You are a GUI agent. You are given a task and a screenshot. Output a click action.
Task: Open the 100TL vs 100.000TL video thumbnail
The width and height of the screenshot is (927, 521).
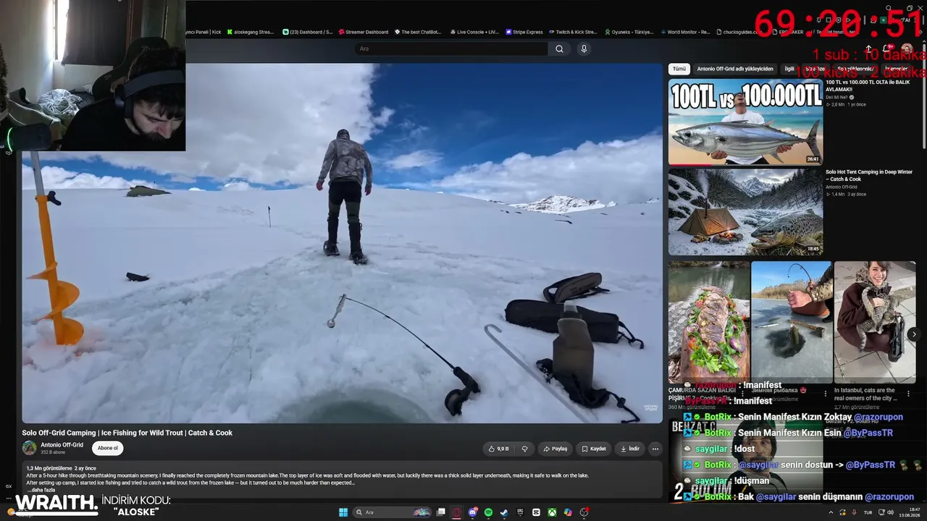[745, 122]
